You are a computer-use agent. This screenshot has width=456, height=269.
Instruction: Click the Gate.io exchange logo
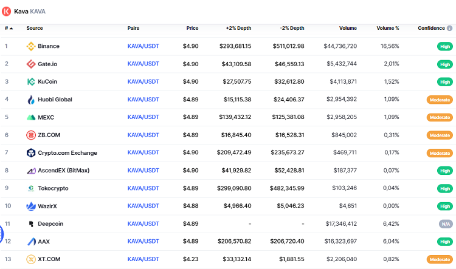31,64
